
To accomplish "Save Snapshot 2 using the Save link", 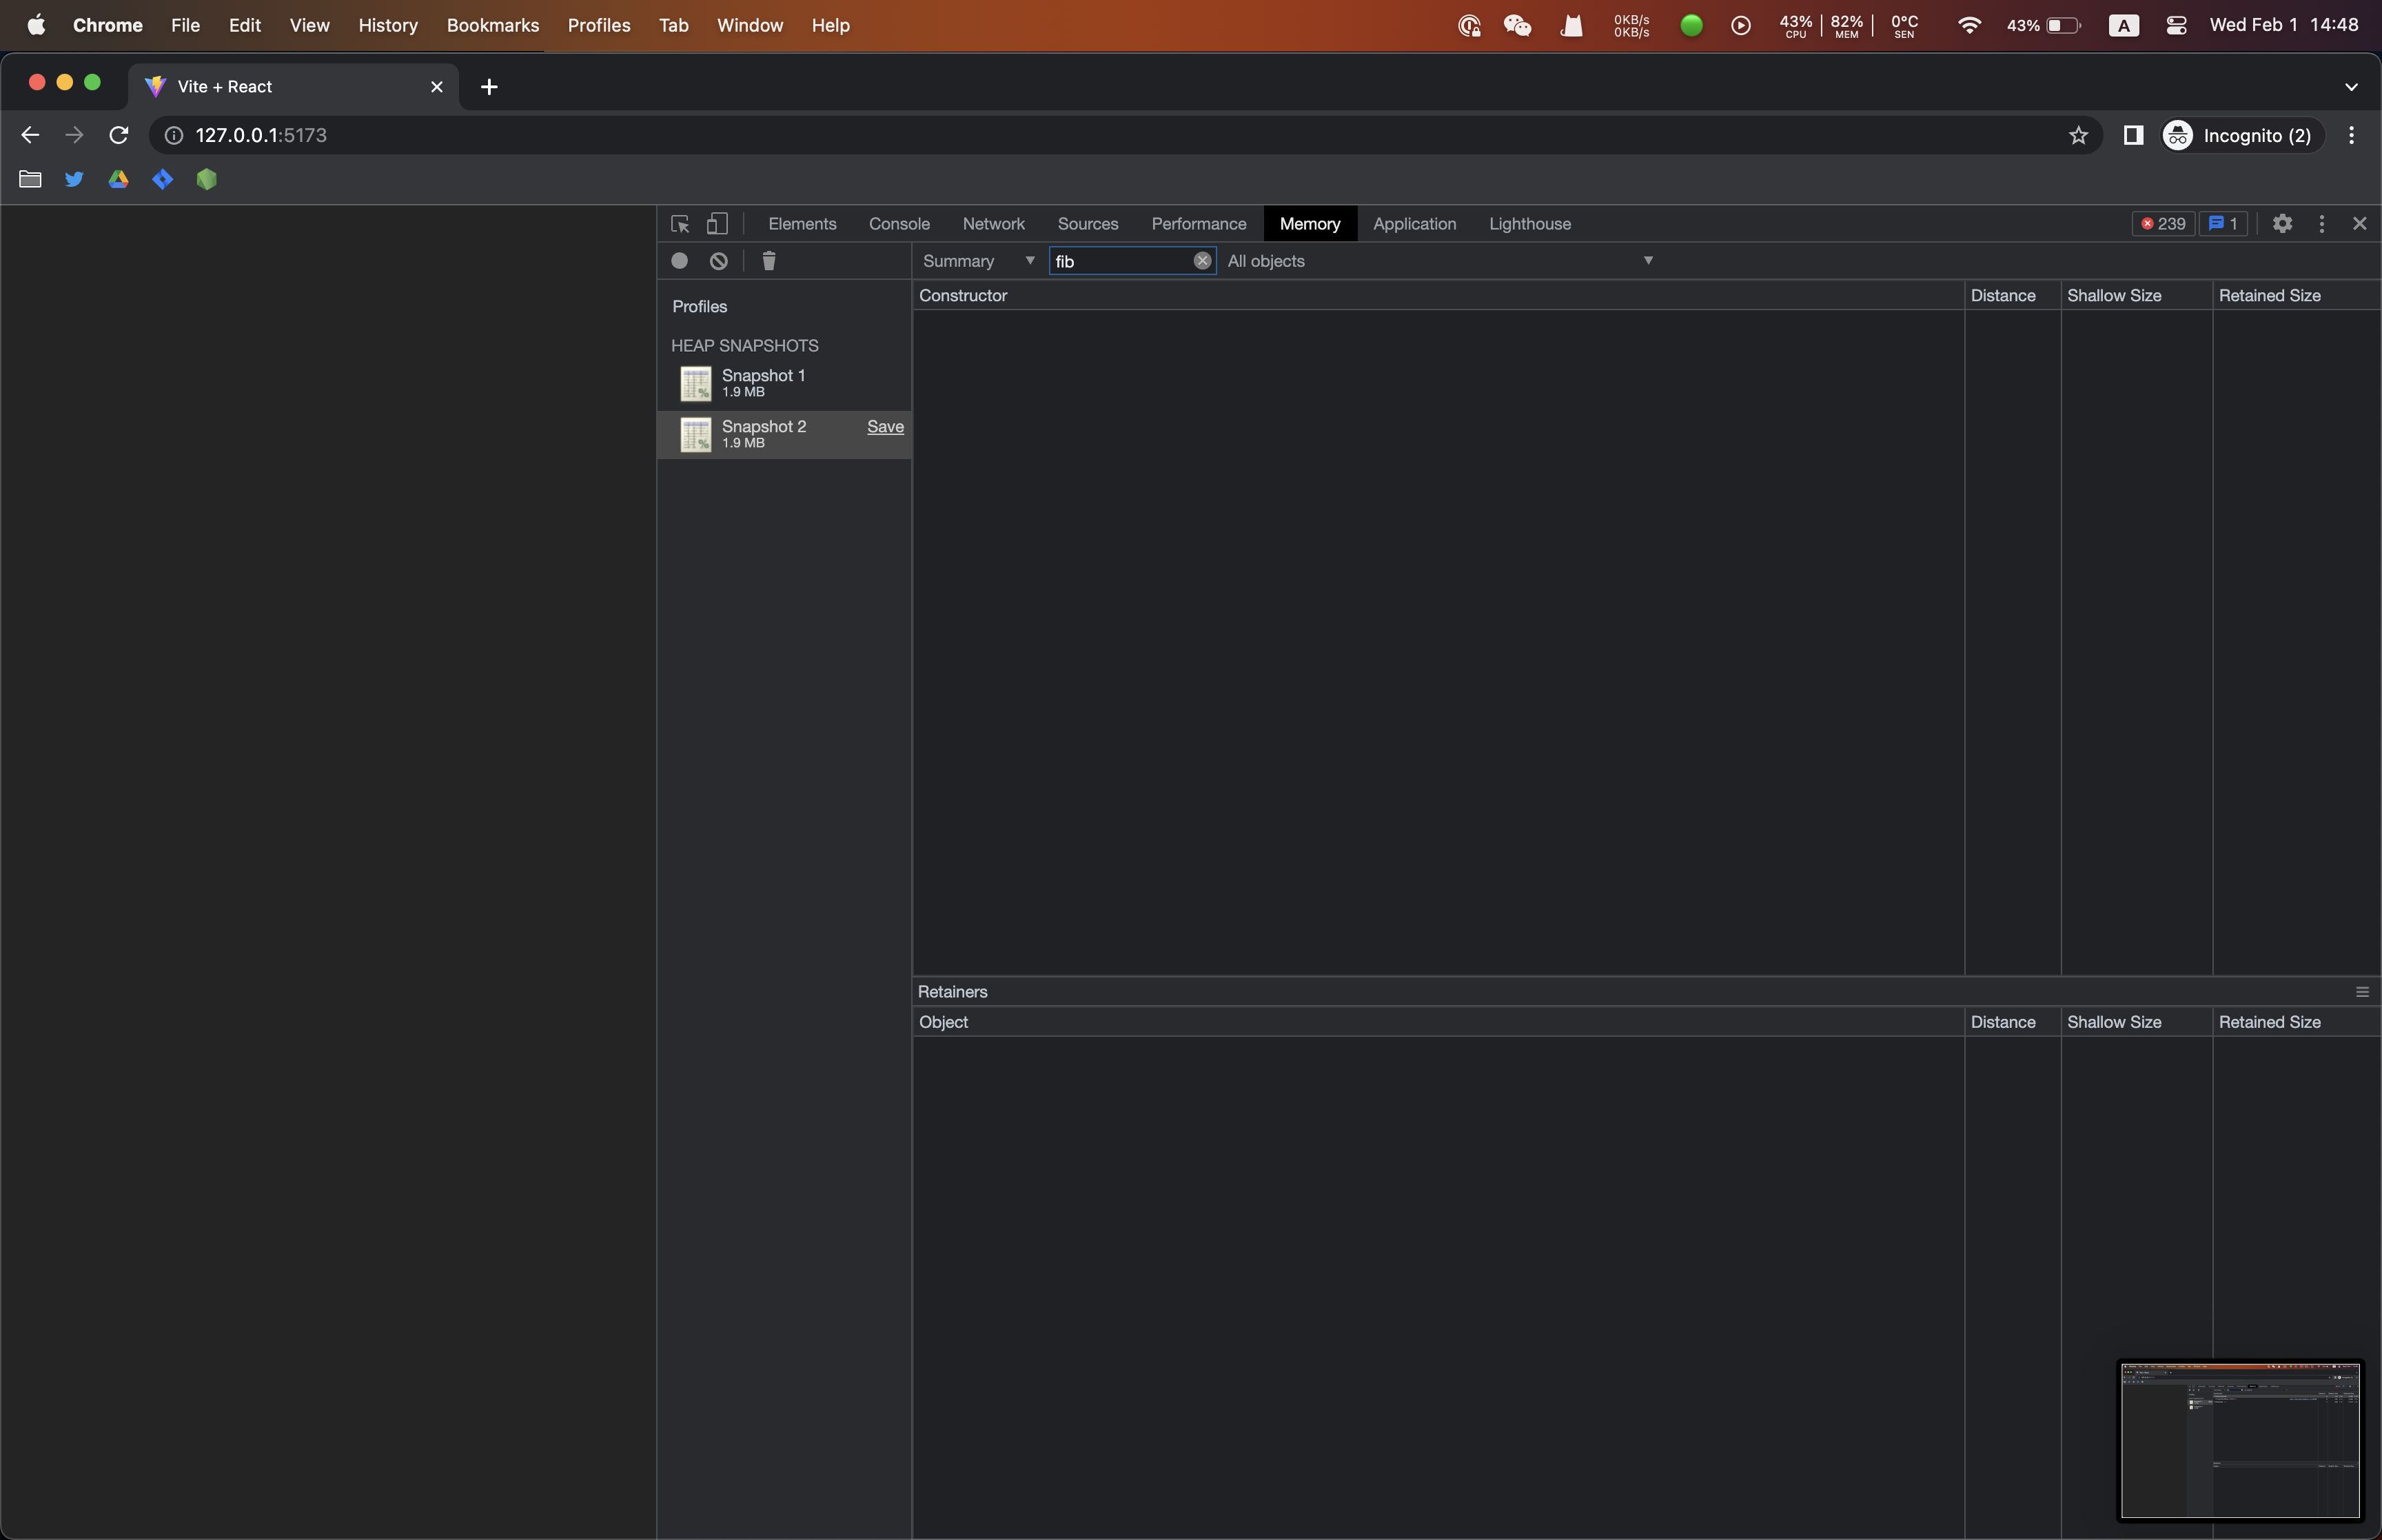I will point(886,426).
